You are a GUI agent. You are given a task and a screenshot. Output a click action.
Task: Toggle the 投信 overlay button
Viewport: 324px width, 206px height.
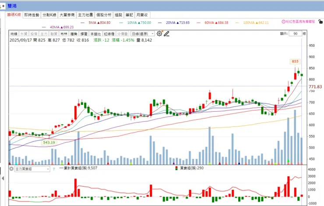[x=34, y=34]
